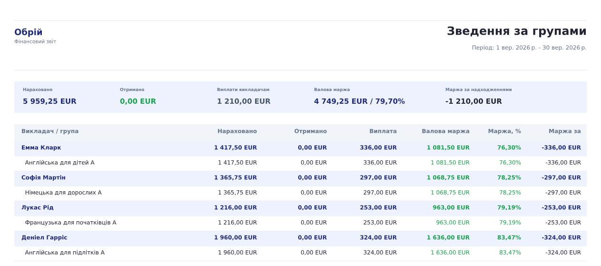Select the Емма Кларк teacher row
601x266 pixels.
(x=300, y=148)
